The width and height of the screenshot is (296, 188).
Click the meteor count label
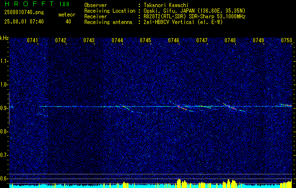[67, 15]
